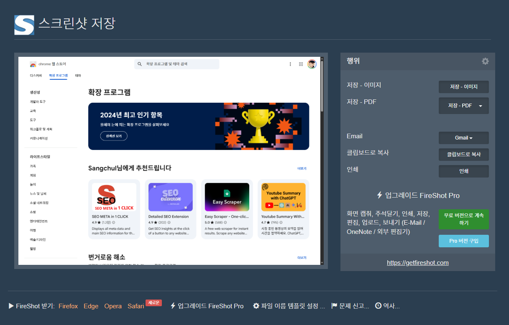Select 워크플로 및 계획 category in sidebar
The image size is (509, 325).
point(41,129)
